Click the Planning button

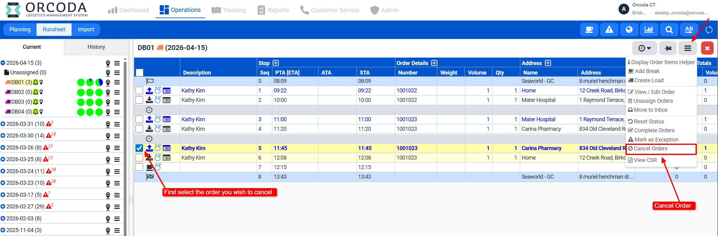click(x=20, y=29)
